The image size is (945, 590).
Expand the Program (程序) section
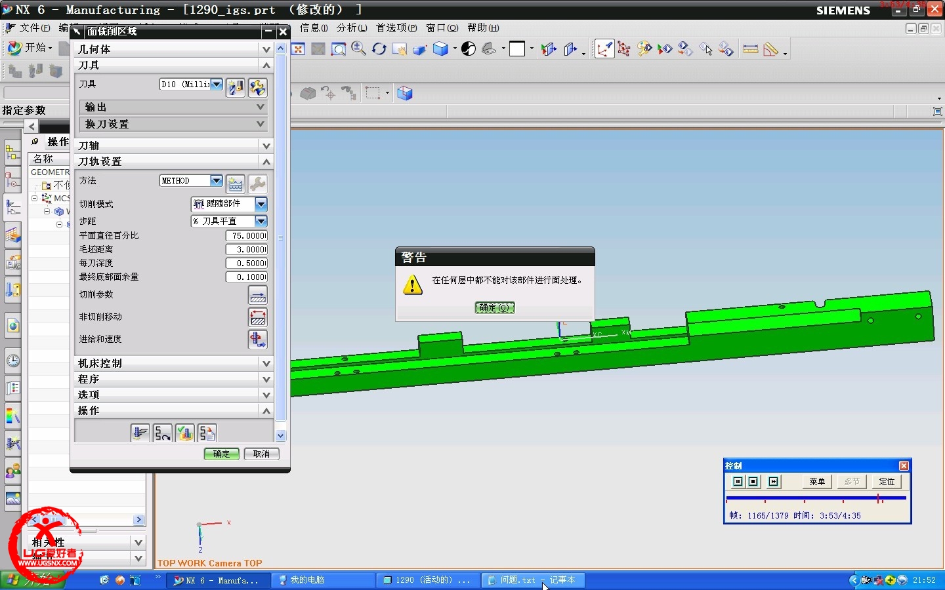pyautogui.click(x=266, y=379)
